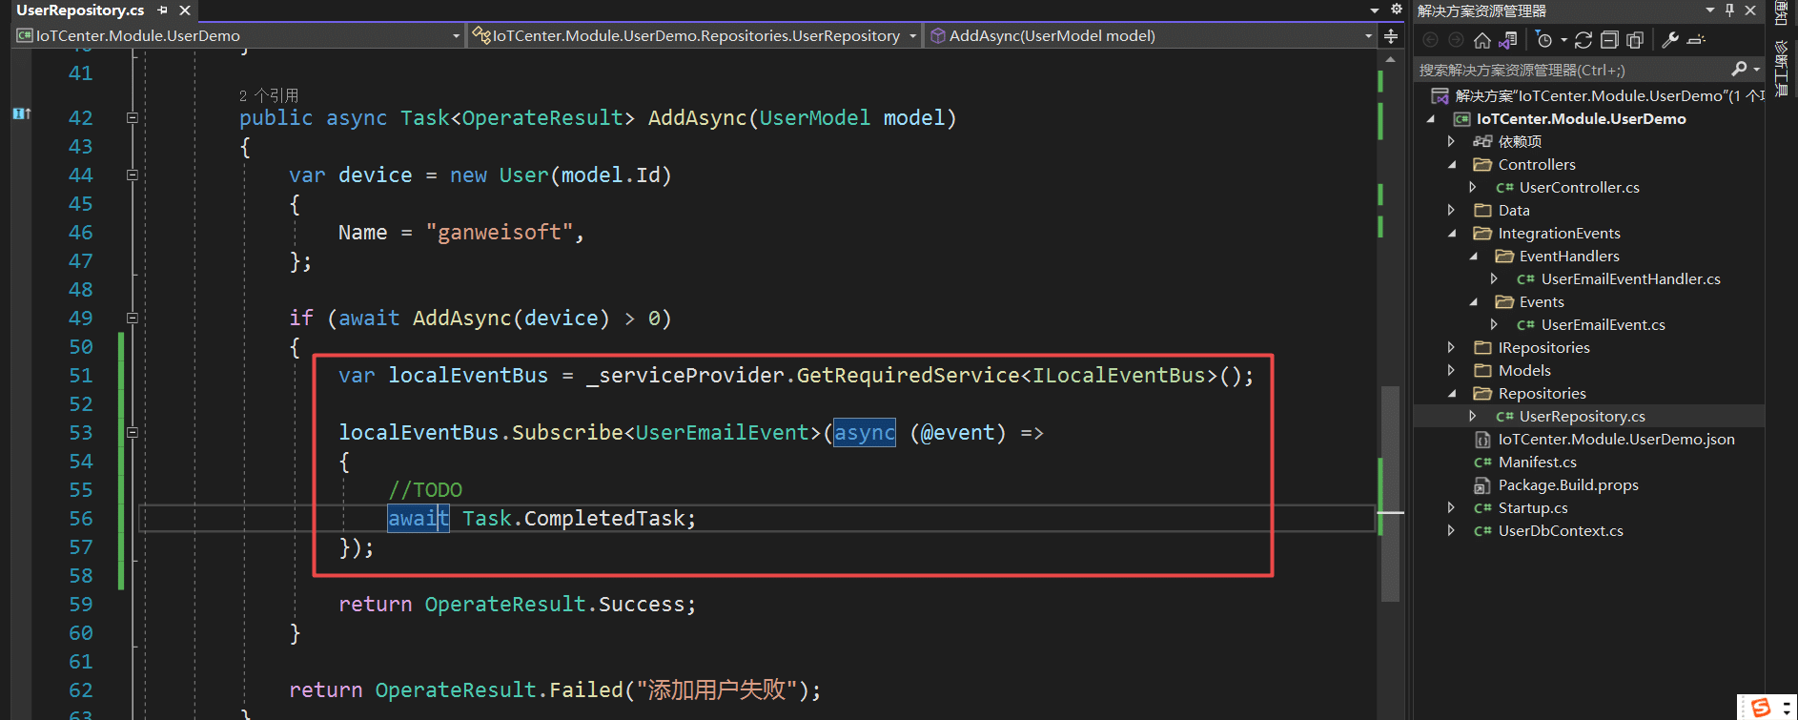Switch between solutions and folder views icon
Image resolution: width=1798 pixels, height=720 pixels.
pos(1507,40)
